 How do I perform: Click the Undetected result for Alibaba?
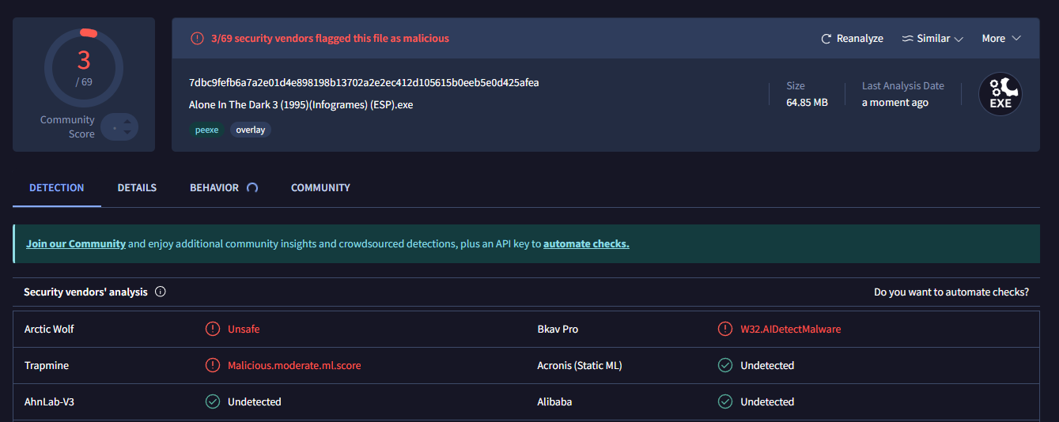pos(767,401)
